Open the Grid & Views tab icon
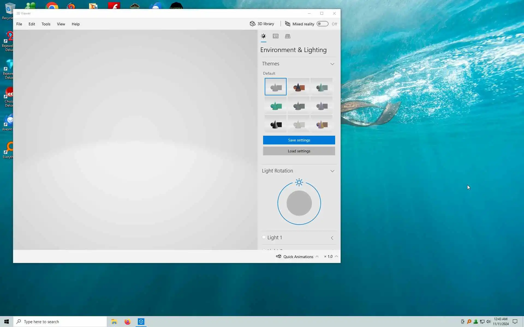This screenshot has height=327, width=524. tap(288, 36)
